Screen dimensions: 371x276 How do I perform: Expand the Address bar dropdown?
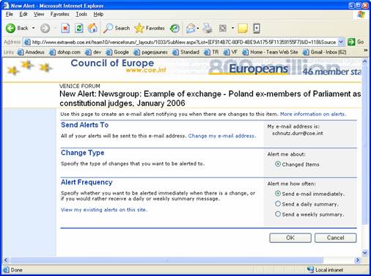click(x=341, y=42)
